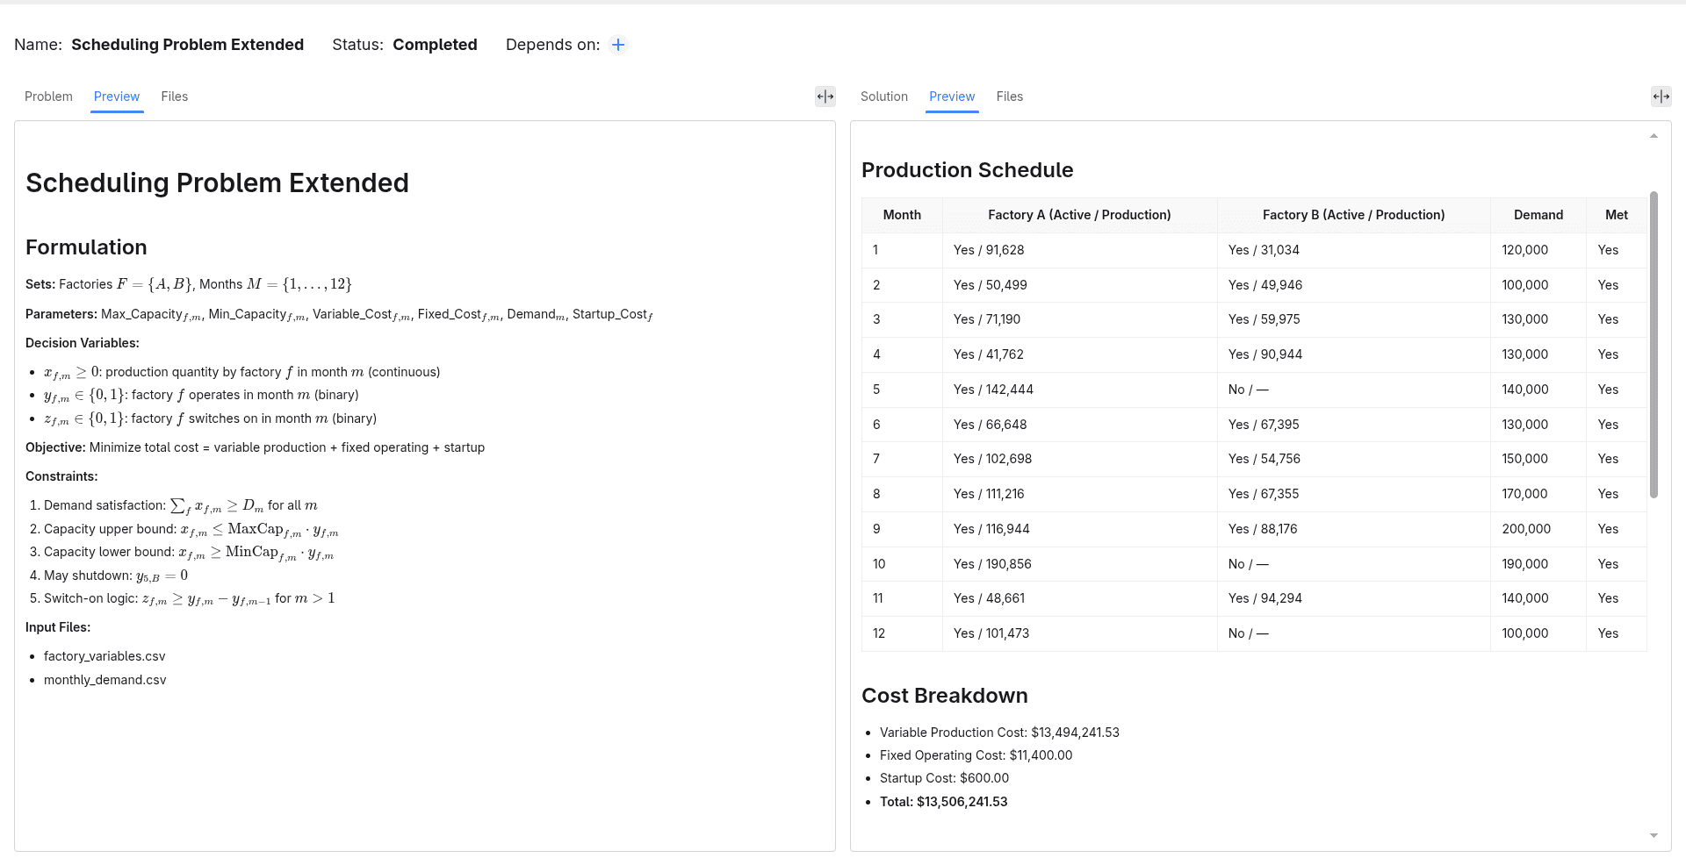
Task: Select the right Preview tab
Action: point(952,97)
